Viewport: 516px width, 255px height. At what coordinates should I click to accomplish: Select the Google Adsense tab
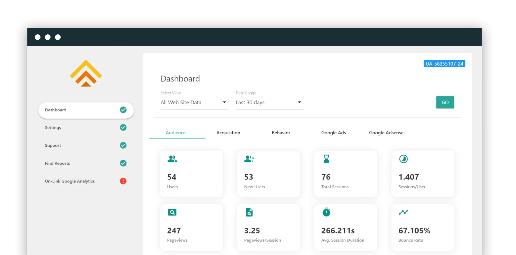pos(386,133)
